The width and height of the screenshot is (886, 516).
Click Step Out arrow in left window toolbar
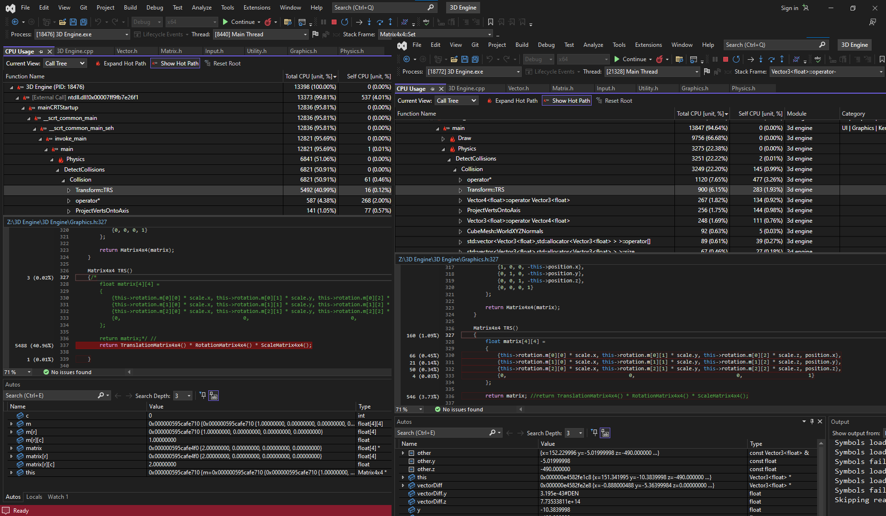pyautogui.click(x=390, y=22)
